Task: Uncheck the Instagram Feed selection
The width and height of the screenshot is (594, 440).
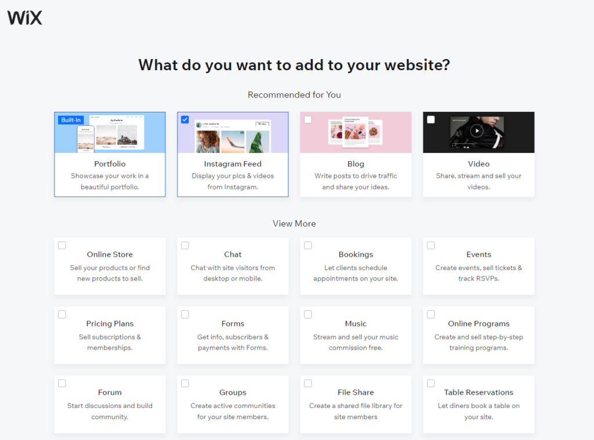Action: click(185, 119)
